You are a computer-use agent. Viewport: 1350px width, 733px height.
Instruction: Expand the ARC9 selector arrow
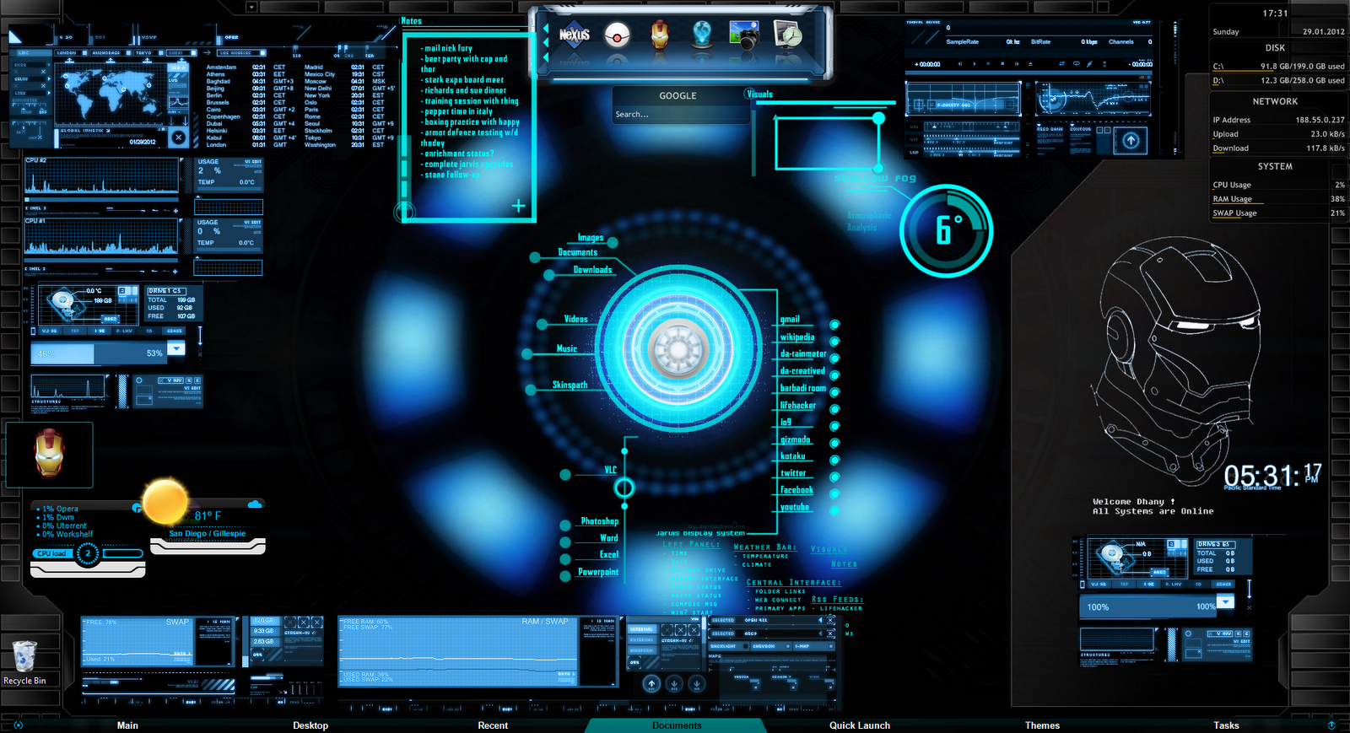820,633
